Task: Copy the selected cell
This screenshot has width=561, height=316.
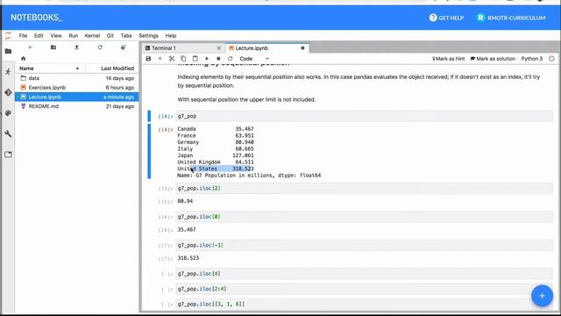Action: [x=183, y=59]
